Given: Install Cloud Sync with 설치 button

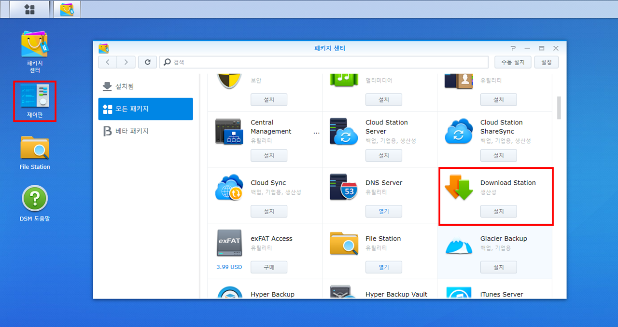Looking at the screenshot, I should 269,211.
